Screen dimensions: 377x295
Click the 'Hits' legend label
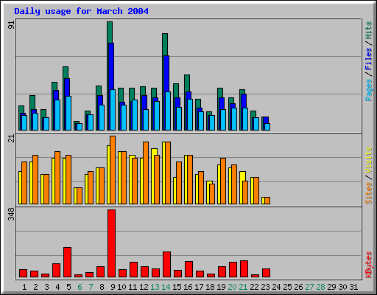pos(368,30)
